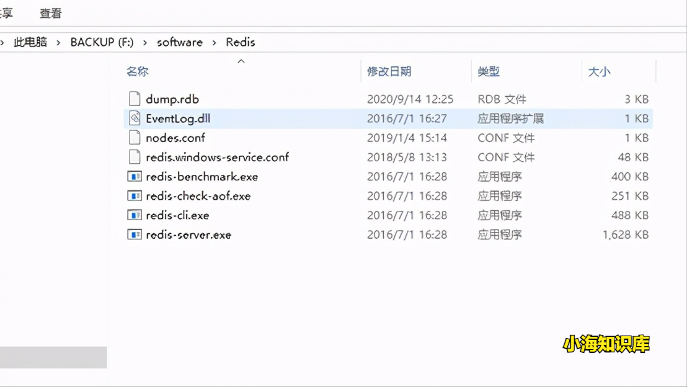Go to the software folder breadcrumb
687x387 pixels.
[180, 42]
